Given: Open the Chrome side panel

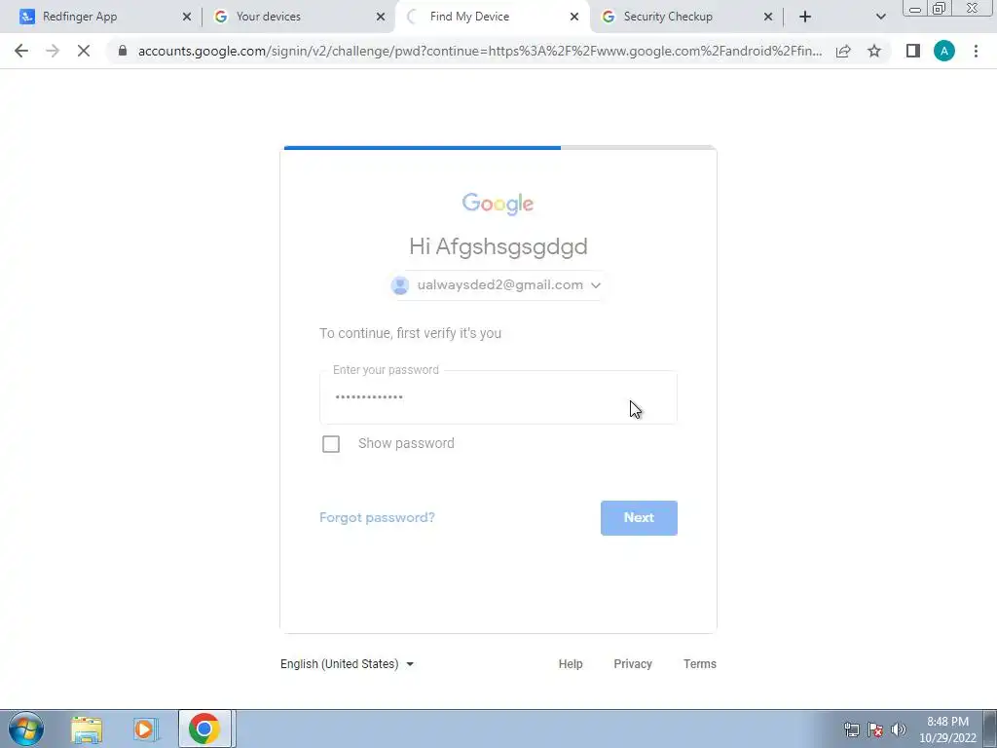Looking at the screenshot, I should (x=913, y=51).
